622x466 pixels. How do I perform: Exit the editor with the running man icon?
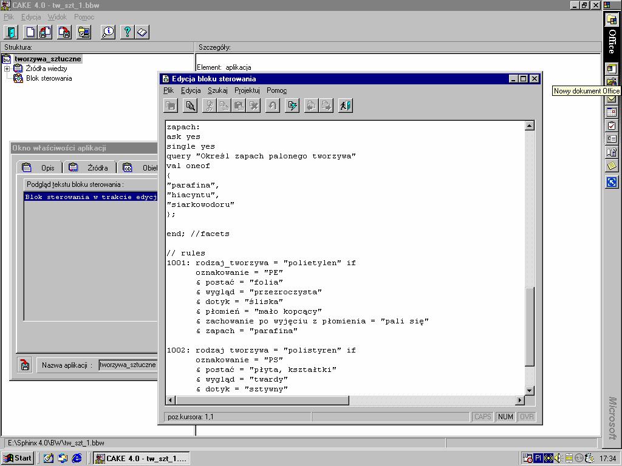pos(346,106)
